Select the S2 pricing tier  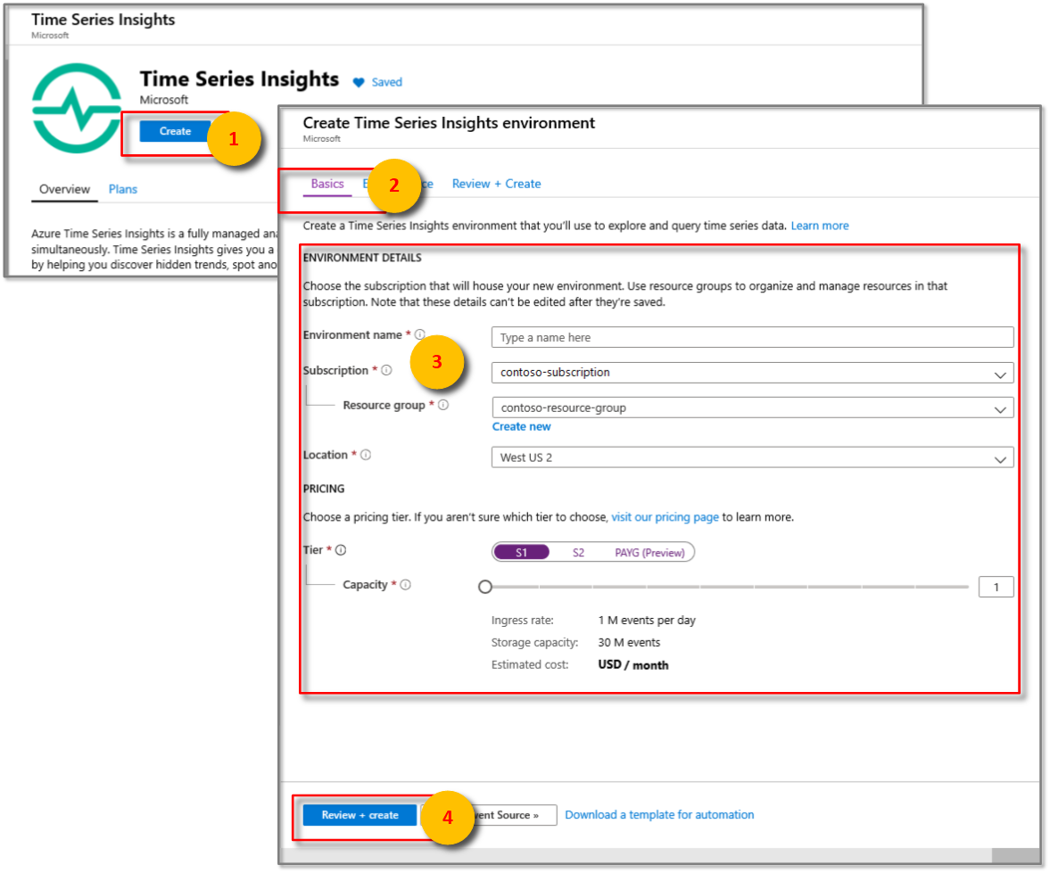point(579,552)
